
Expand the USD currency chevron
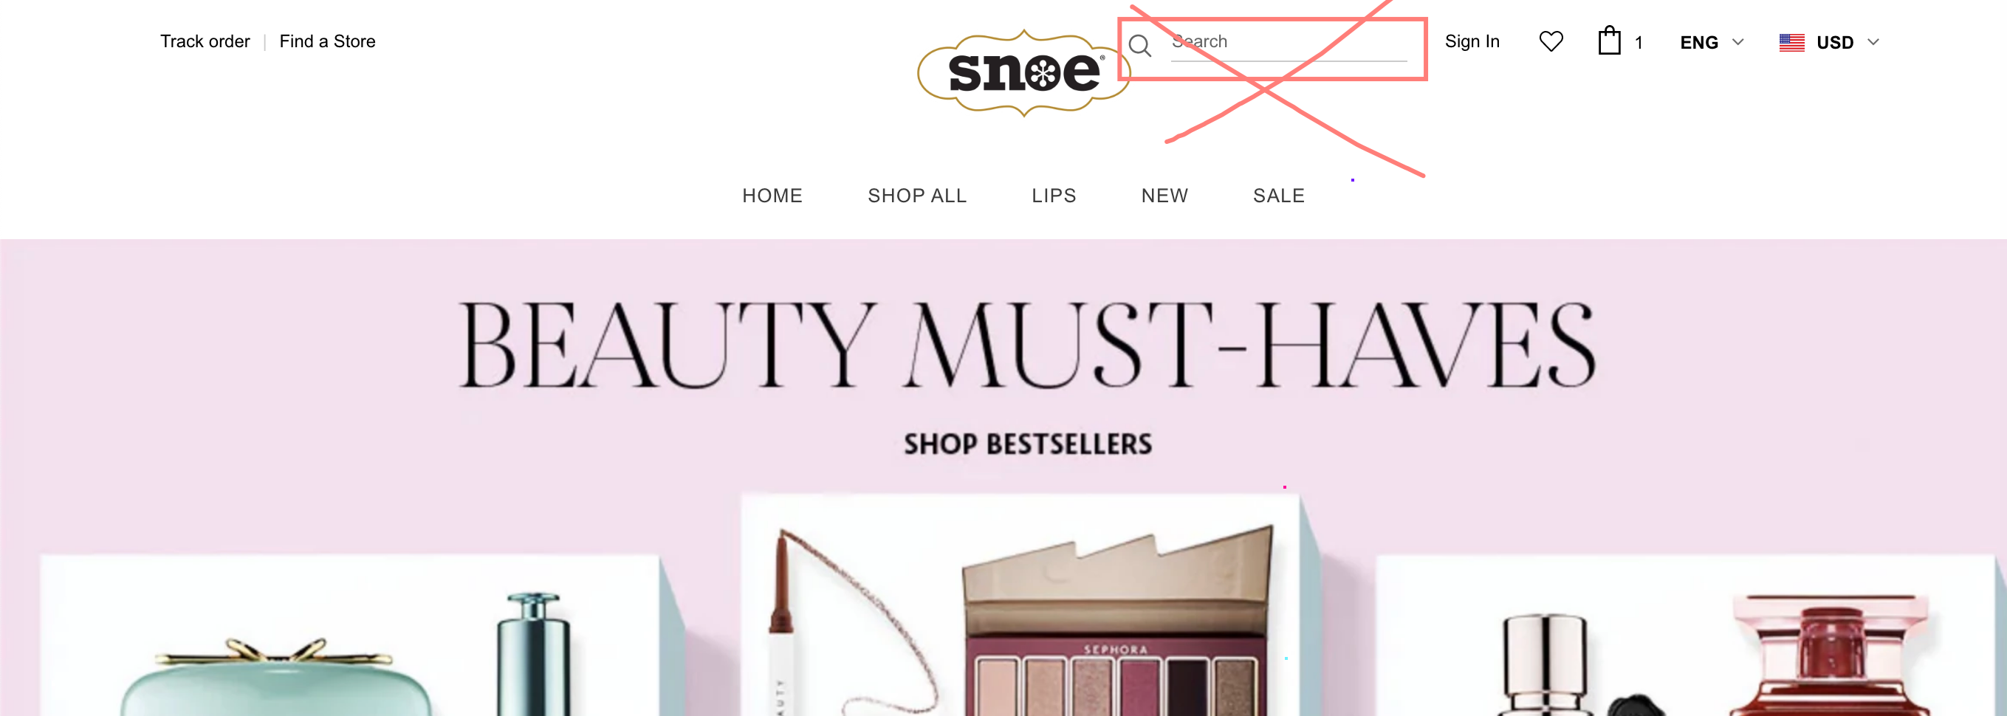click(1873, 42)
